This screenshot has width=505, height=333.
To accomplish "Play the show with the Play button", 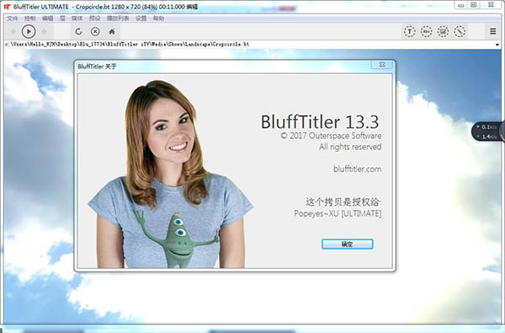I will [29, 31].
